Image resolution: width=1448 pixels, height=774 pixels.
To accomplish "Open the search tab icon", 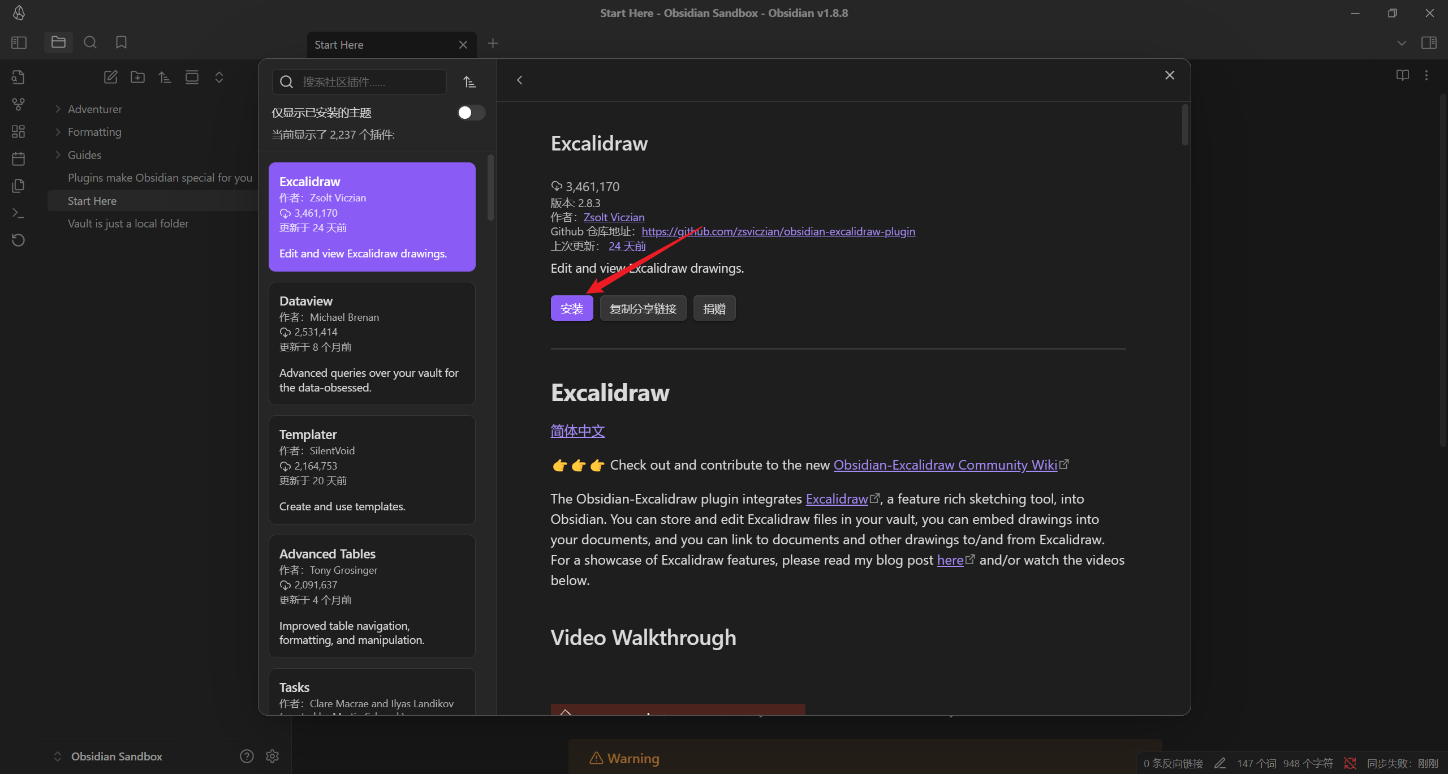I will (x=90, y=42).
